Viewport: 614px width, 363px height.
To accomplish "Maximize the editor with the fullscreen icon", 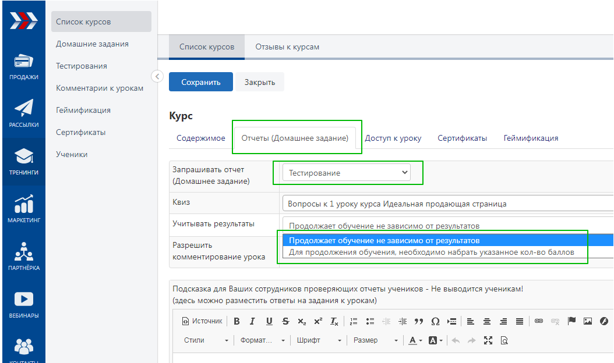I will coord(488,340).
